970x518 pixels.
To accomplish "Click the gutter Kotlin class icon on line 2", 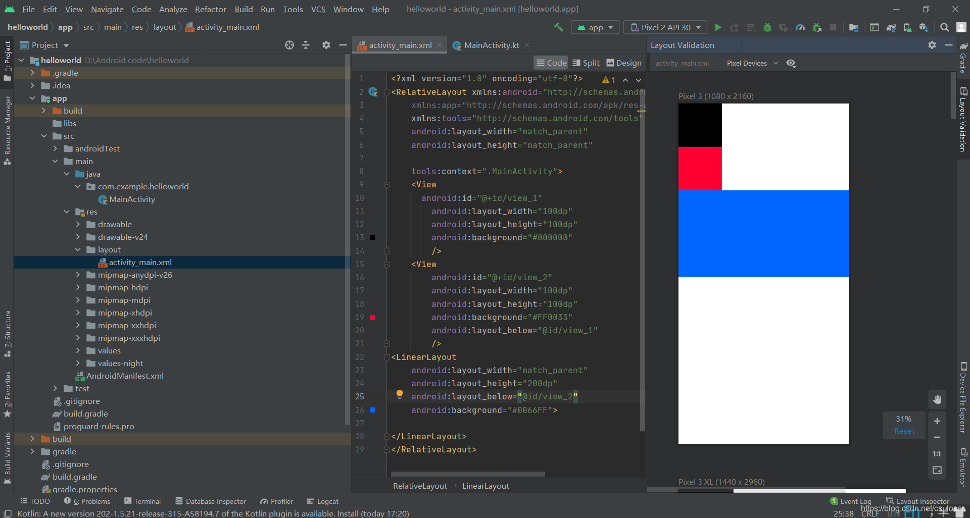I will [x=373, y=92].
